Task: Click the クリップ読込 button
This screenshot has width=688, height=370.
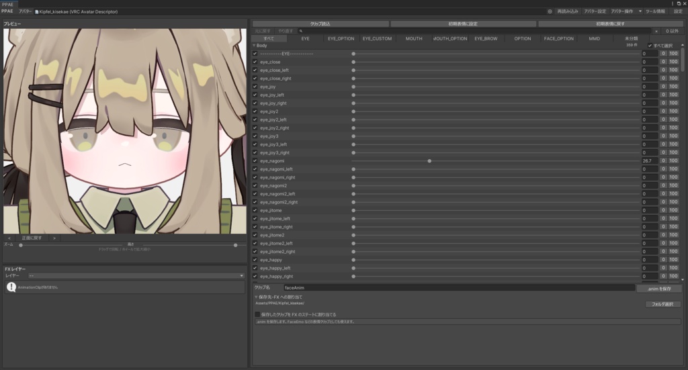Action: pos(320,24)
